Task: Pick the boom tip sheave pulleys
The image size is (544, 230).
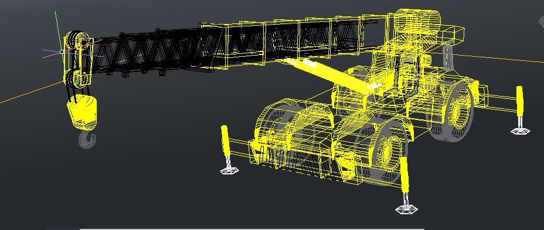Action: point(78,40)
